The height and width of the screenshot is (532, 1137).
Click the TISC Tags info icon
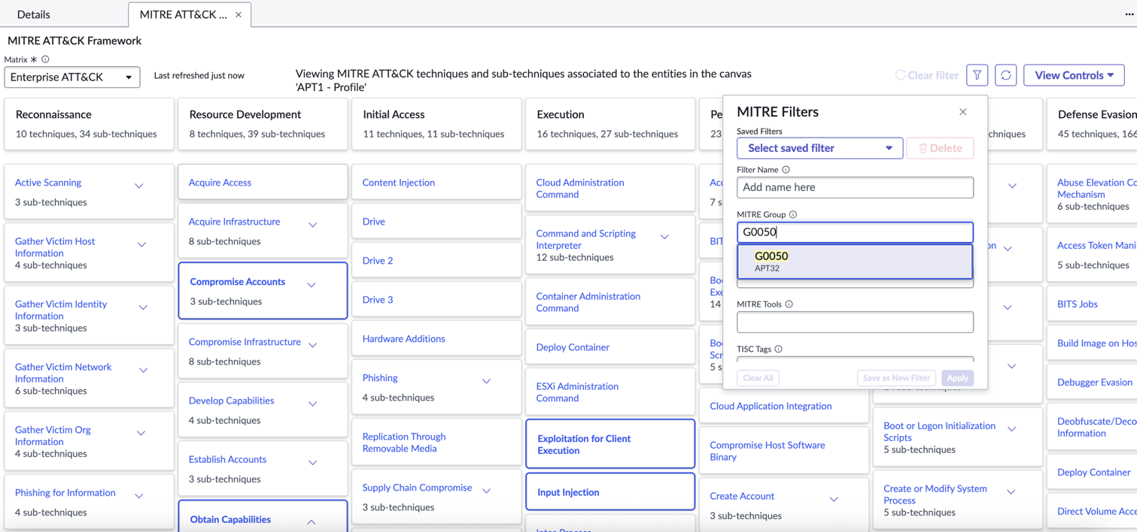click(x=778, y=349)
